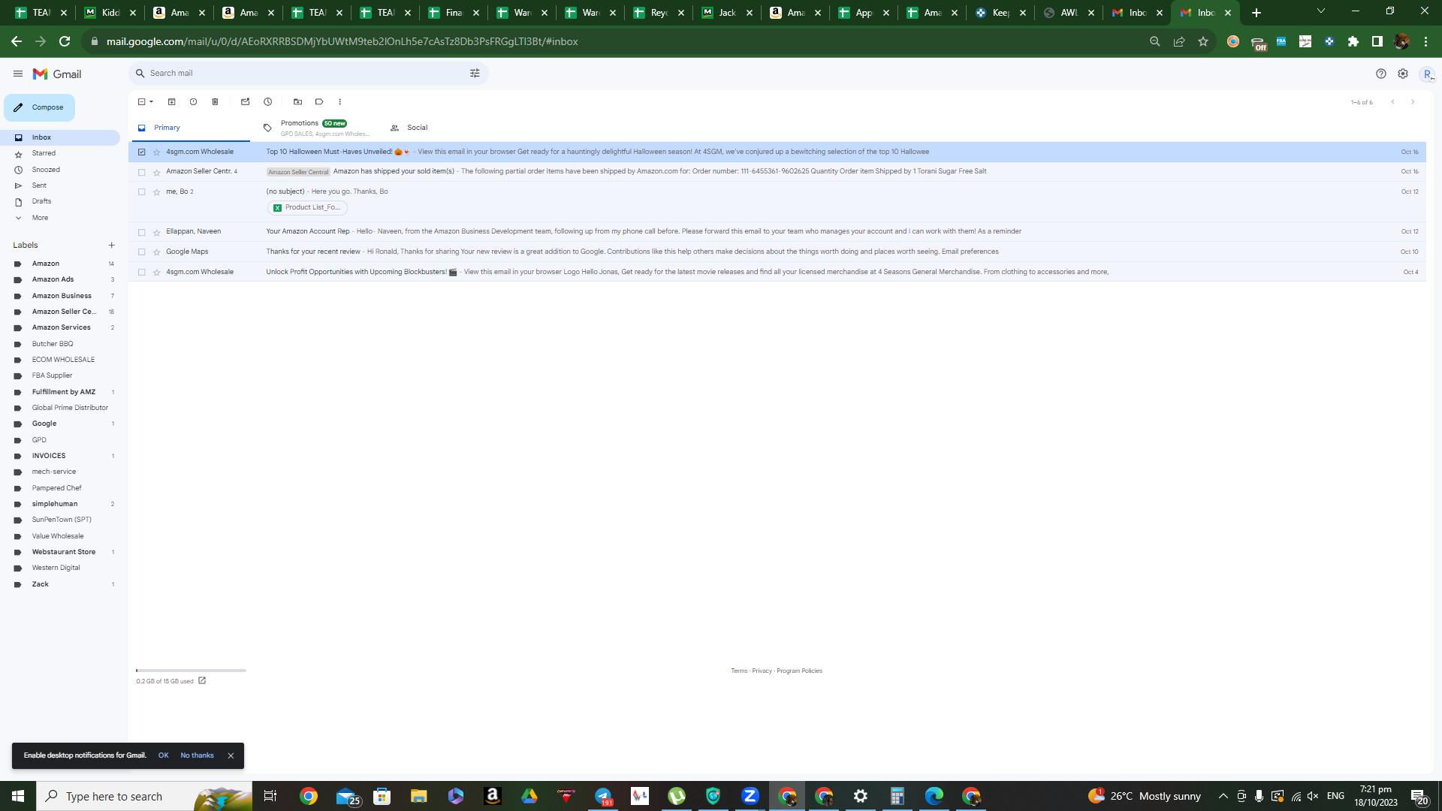Open the Google account avatar R

[1427, 74]
